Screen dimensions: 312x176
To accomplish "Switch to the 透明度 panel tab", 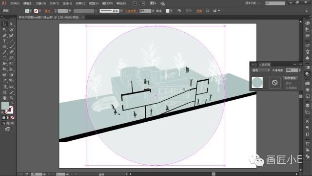I will [x=265, y=65].
